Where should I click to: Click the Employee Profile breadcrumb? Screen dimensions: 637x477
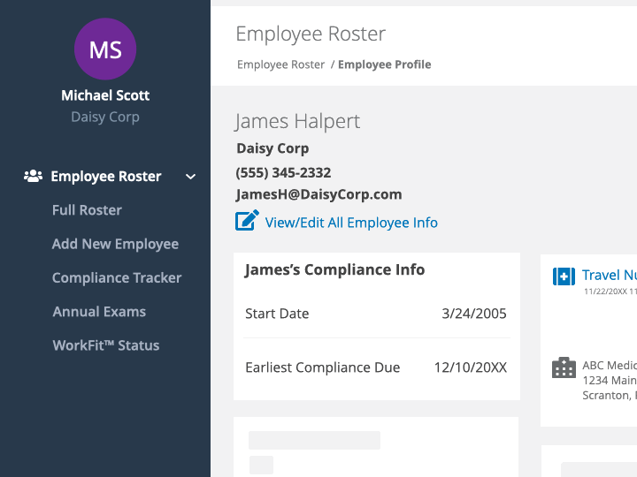tap(384, 64)
